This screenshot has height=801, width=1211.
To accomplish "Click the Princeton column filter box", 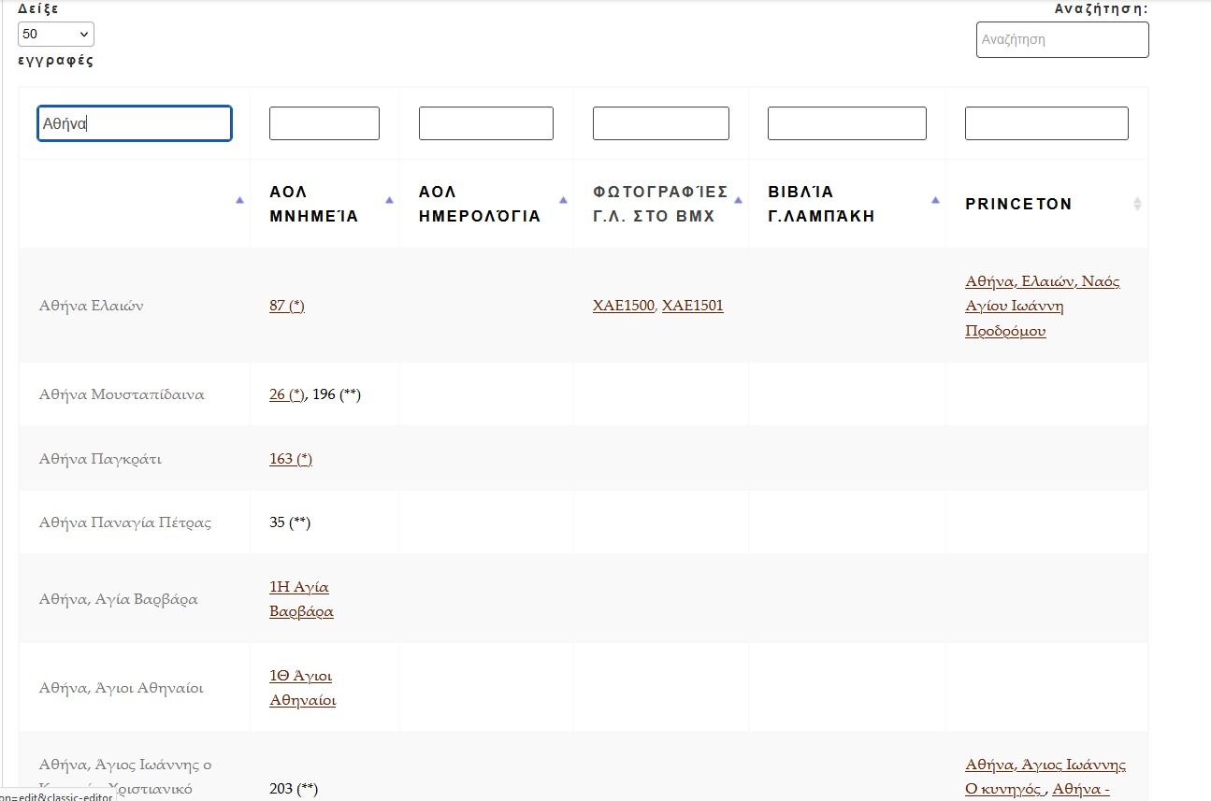I will point(1045,123).
